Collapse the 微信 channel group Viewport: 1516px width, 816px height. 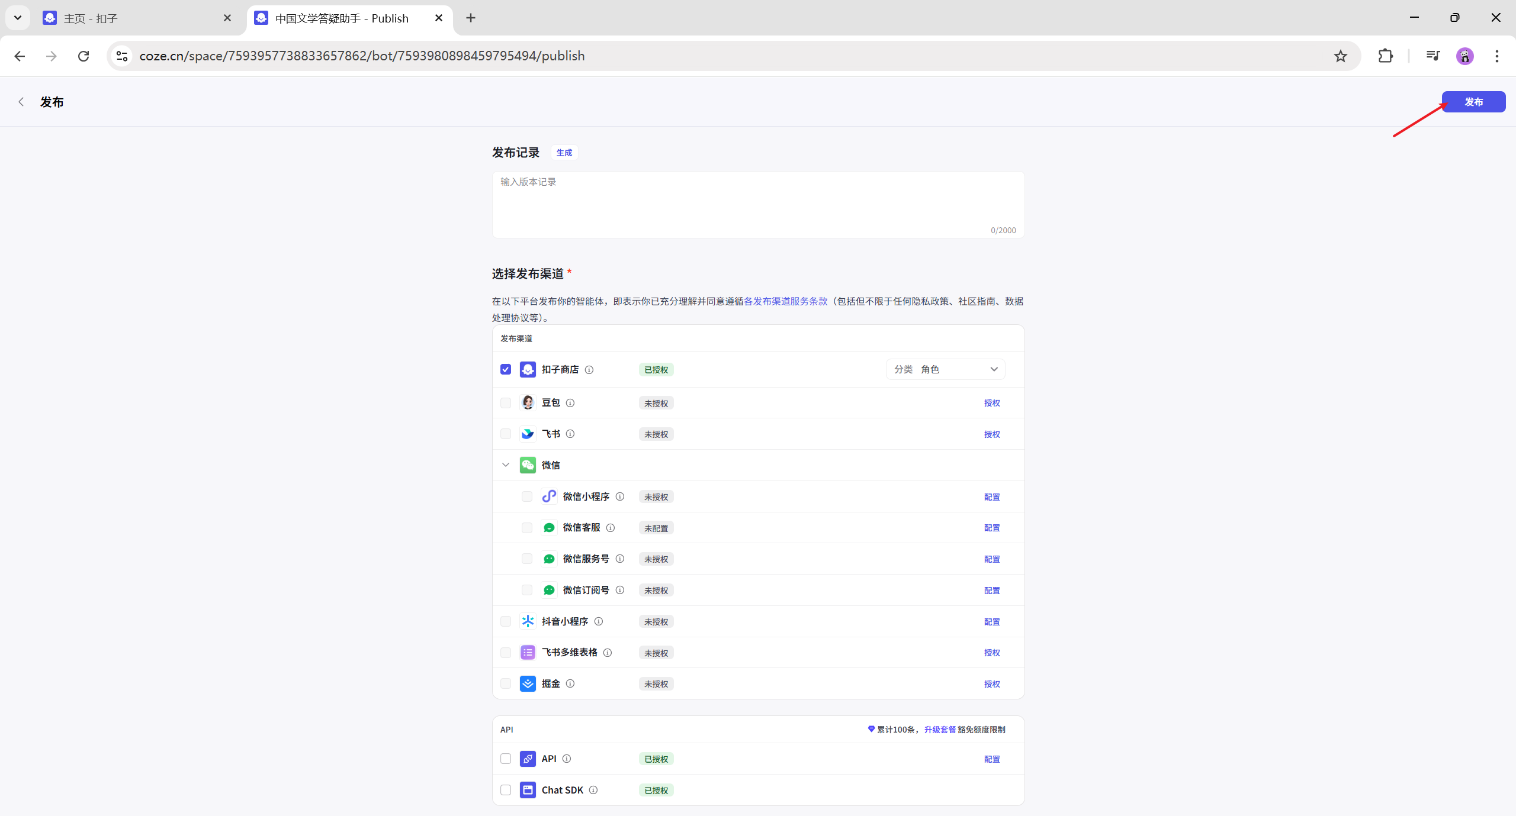click(505, 465)
